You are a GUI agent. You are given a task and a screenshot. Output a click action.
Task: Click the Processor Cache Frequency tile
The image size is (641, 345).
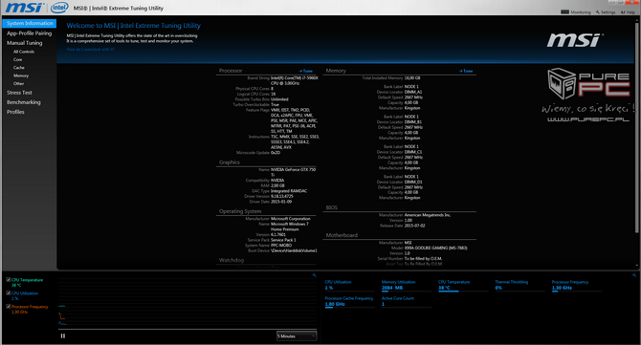pos(349,301)
